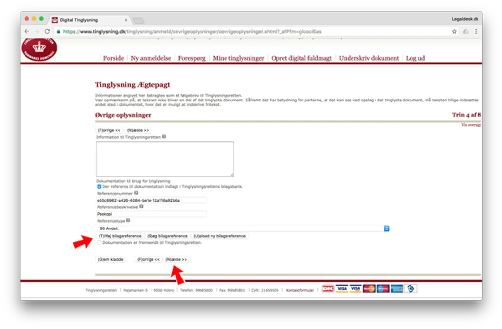Uncheck reference to bilagsbank documentation checkbox

[99, 186]
